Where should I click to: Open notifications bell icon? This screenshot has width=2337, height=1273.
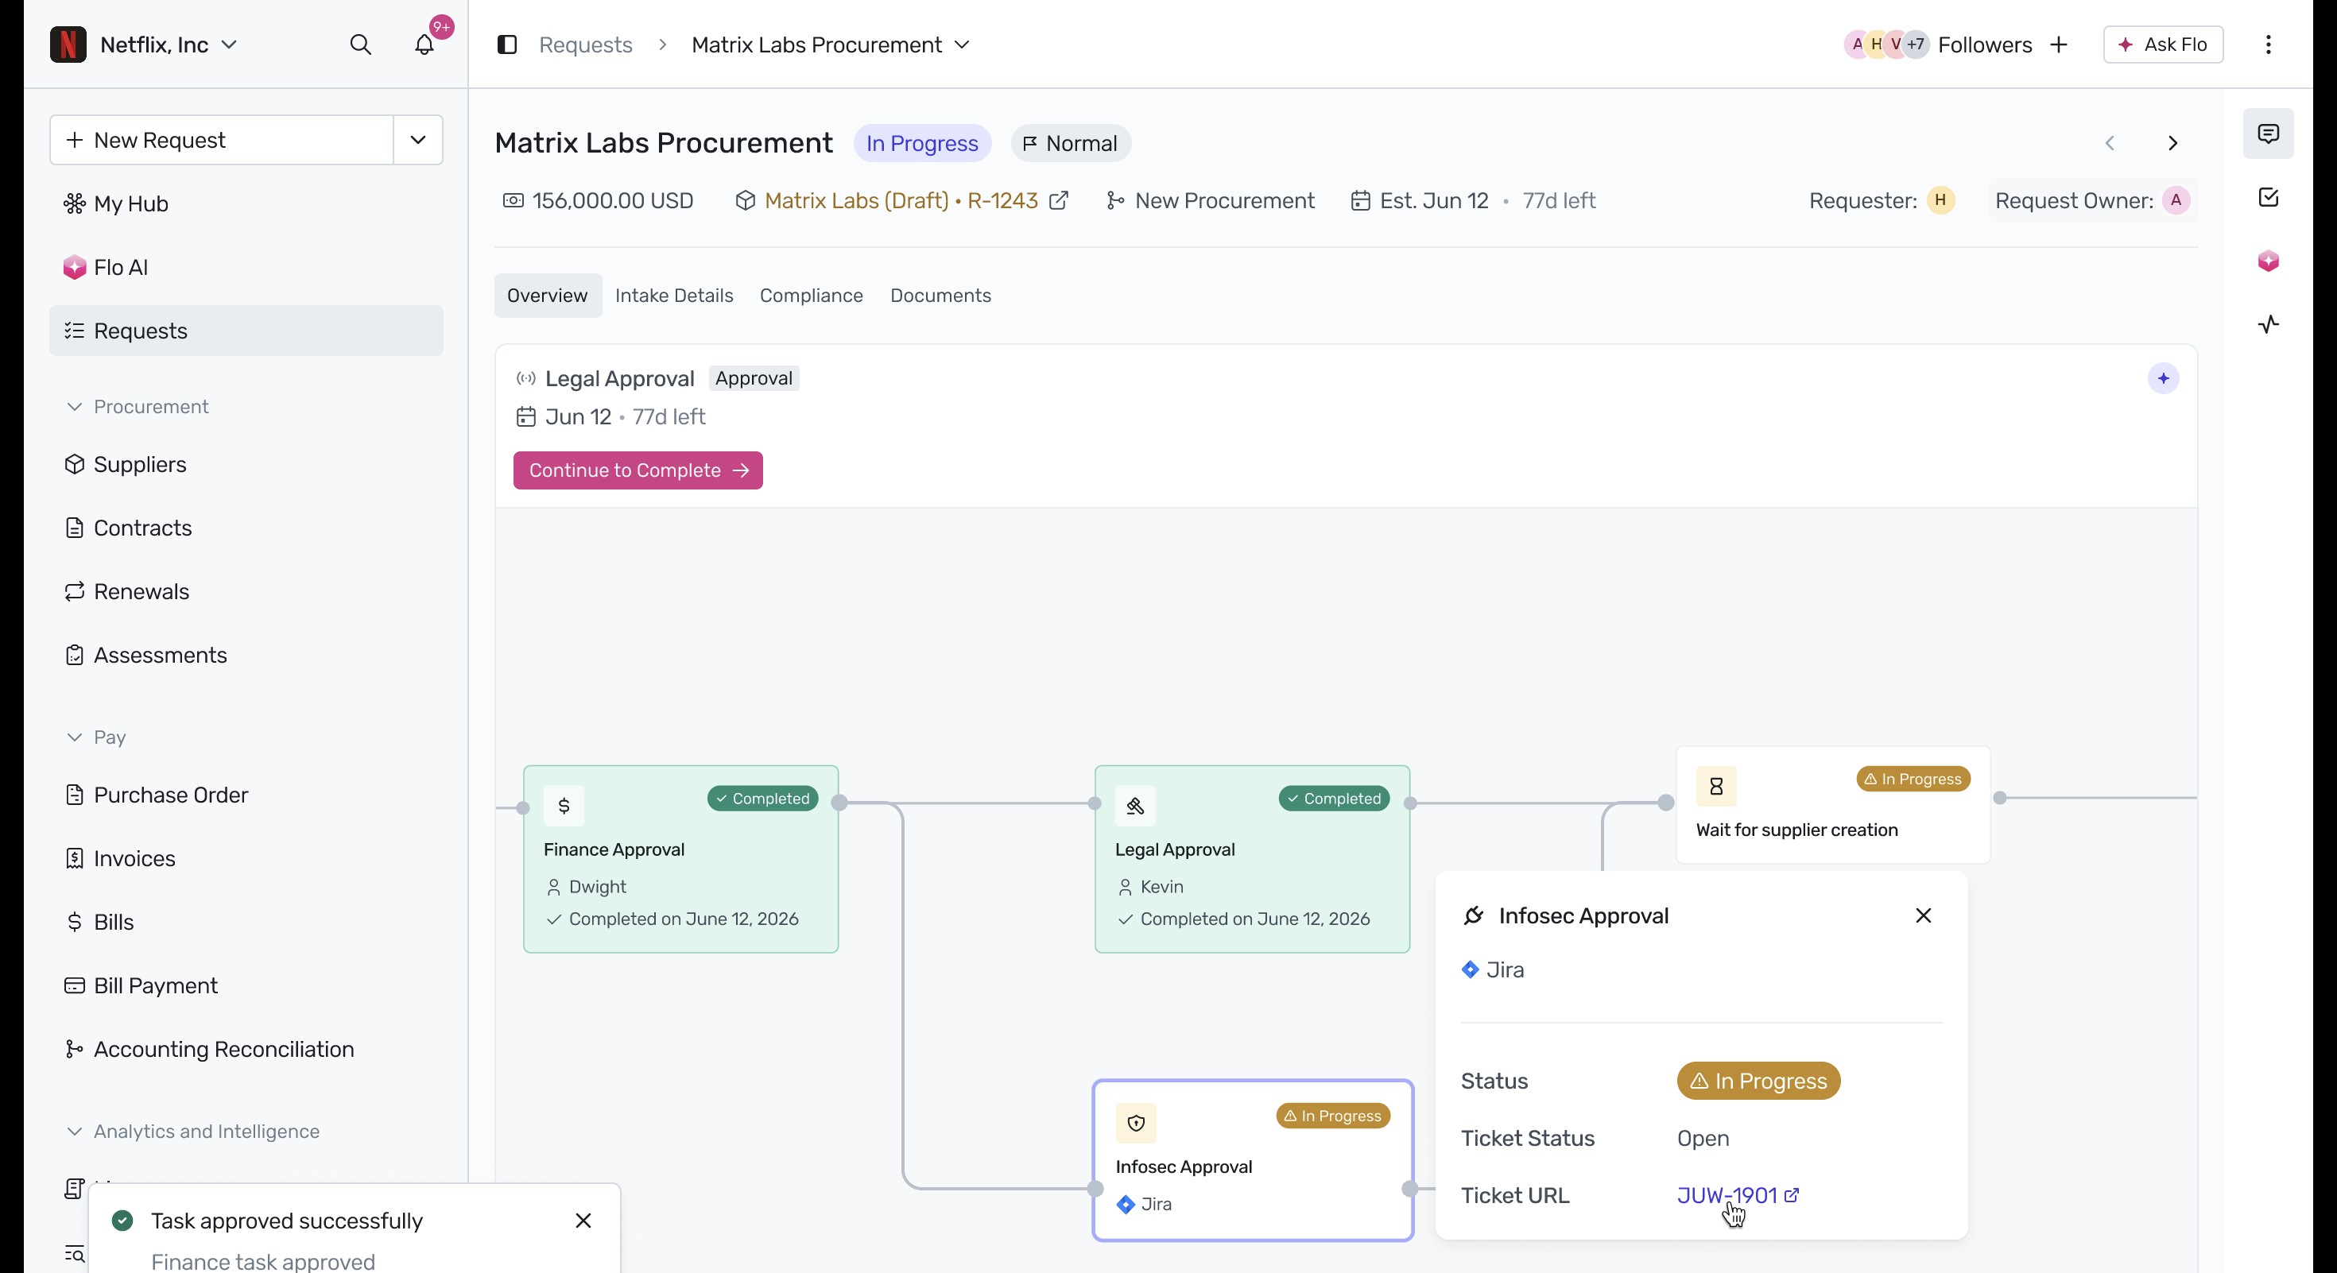(x=424, y=44)
